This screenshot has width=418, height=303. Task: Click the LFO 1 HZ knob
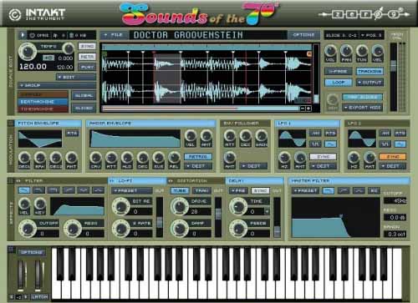tap(284, 158)
